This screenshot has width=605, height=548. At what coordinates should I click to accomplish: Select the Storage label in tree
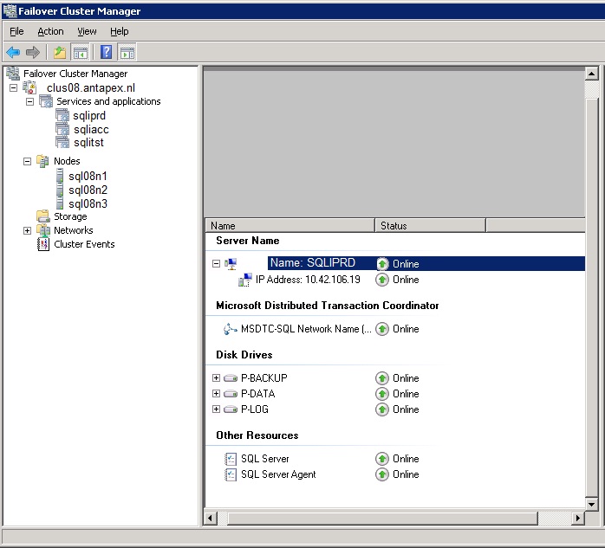(x=70, y=216)
